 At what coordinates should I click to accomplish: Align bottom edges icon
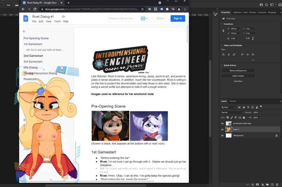click(x=253, y=54)
